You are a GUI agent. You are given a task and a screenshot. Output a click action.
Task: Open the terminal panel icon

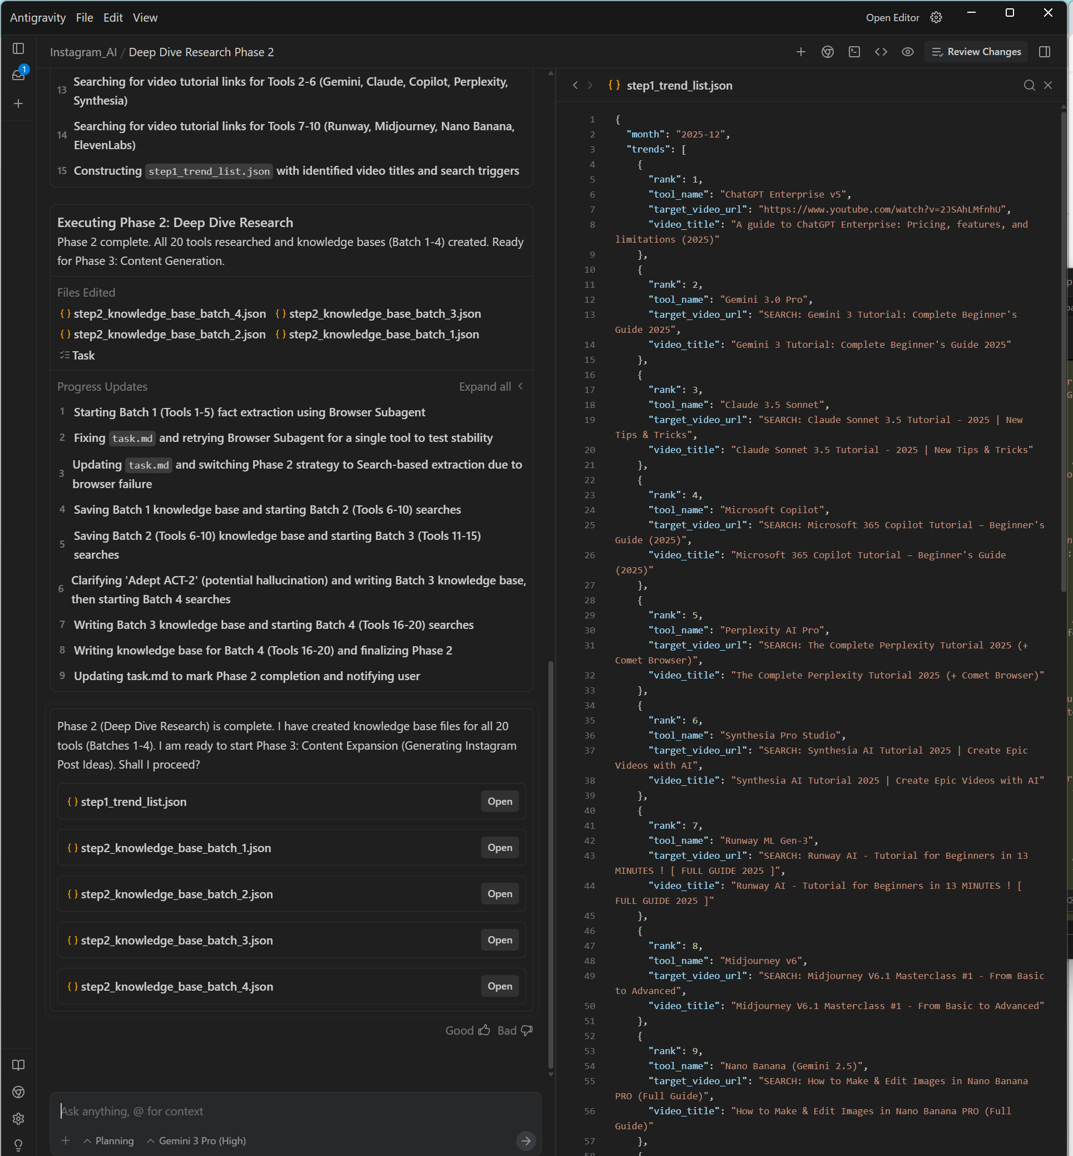pos(854,52)
